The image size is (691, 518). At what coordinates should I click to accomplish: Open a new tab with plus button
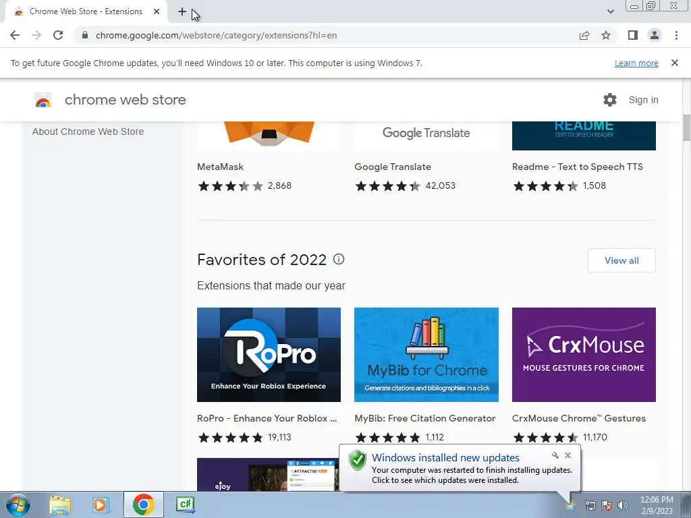182,11
